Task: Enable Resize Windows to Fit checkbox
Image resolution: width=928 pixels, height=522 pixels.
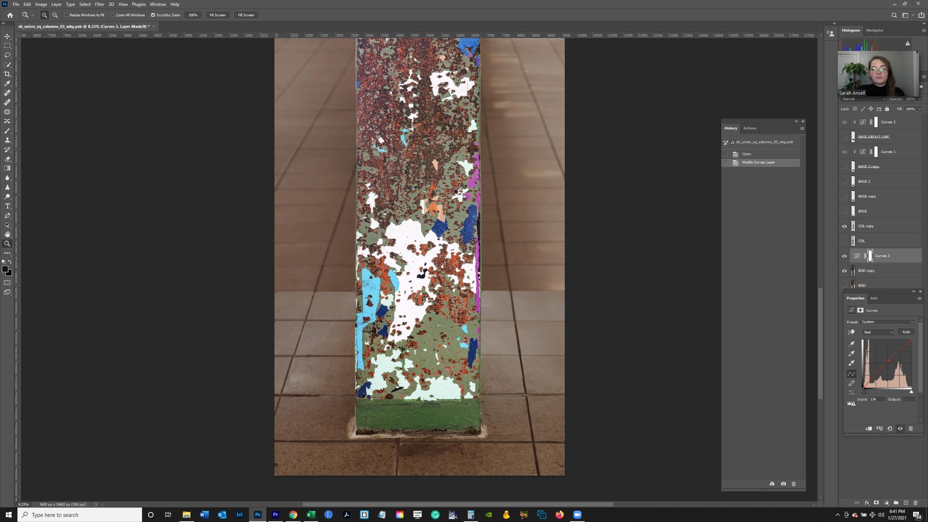Action: click(x=67, y=15)
